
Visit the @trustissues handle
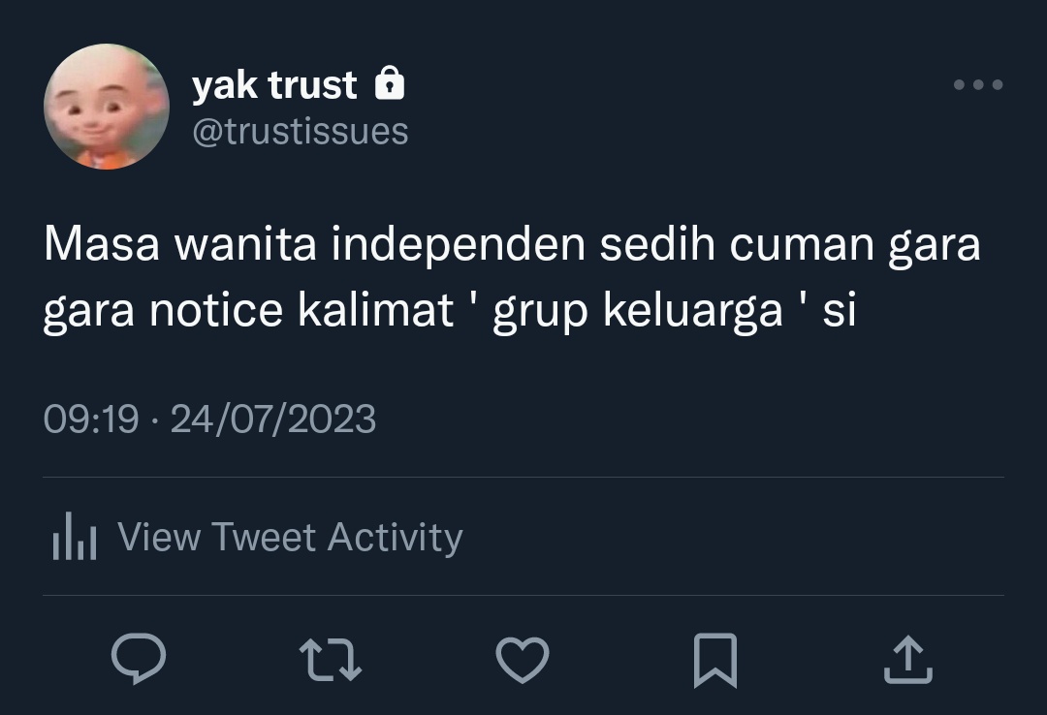301,131
